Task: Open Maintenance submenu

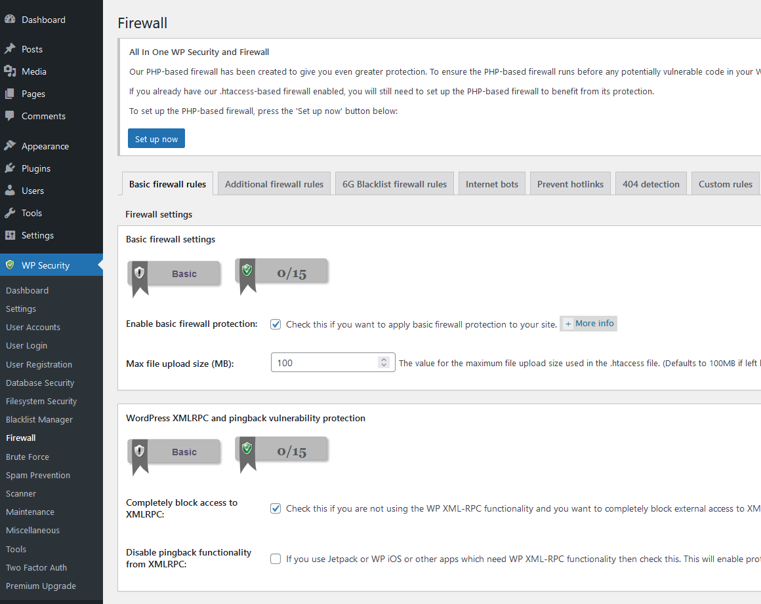Action: click(30, 512)
